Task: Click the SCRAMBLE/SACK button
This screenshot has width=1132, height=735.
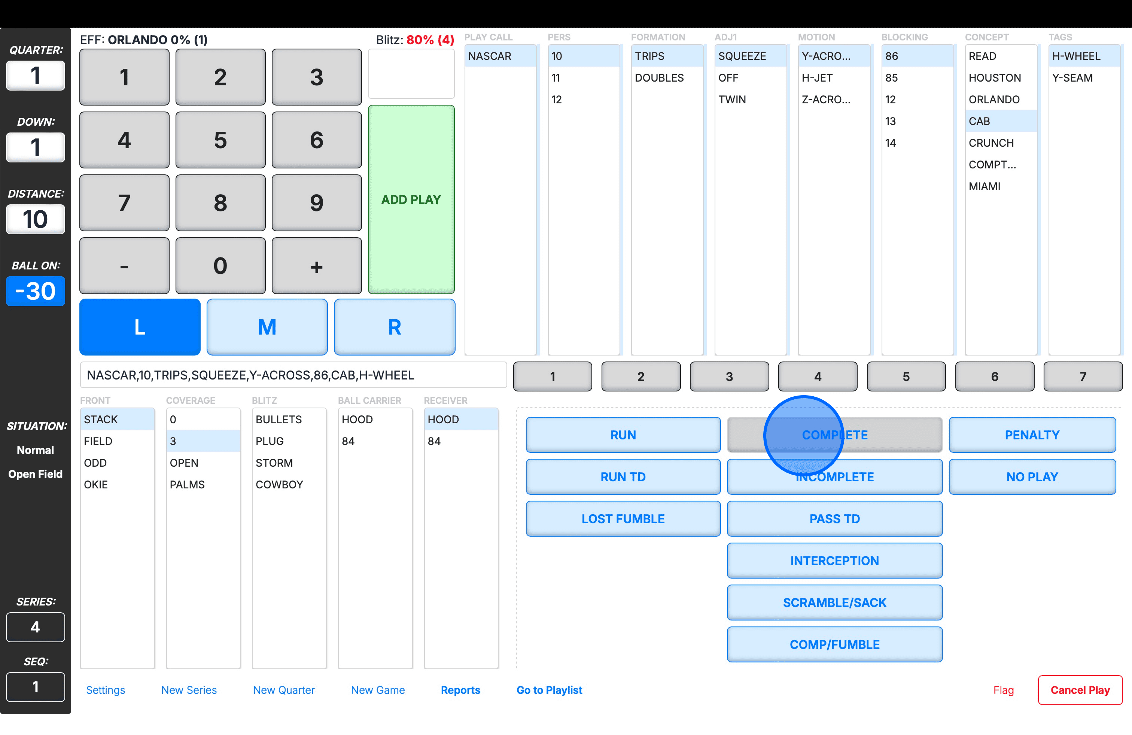Action: coord(835,603)
